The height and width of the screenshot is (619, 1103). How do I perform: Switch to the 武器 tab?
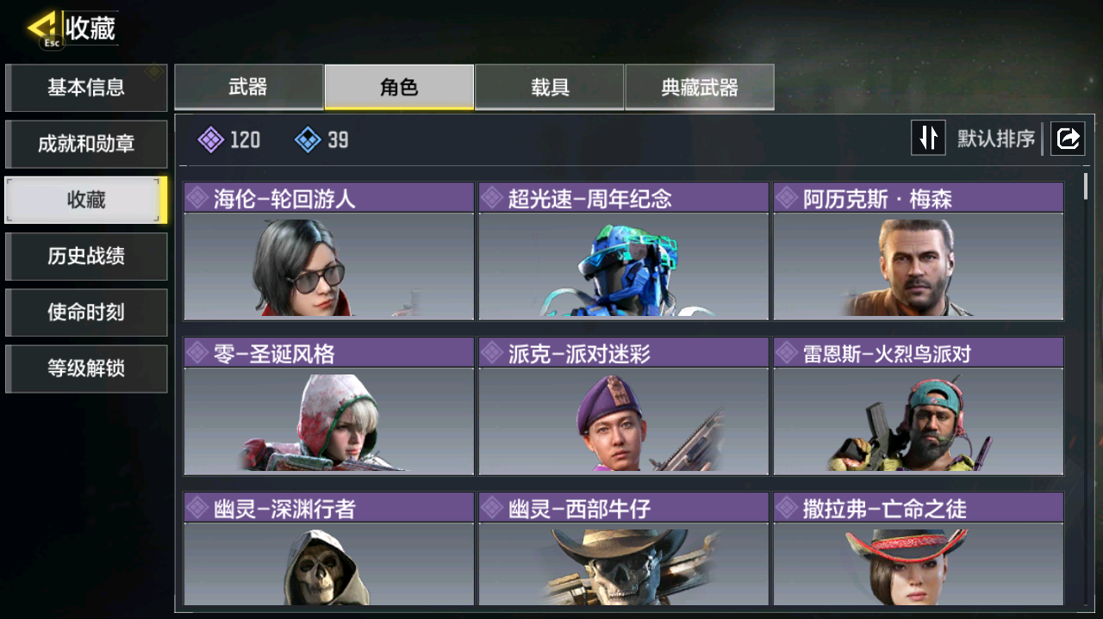pyautogui.click(x=249, y=87)
